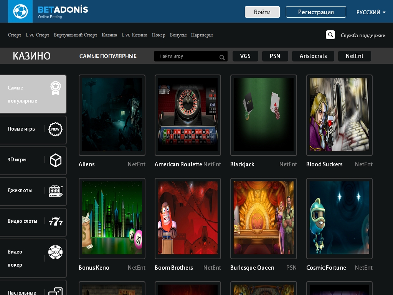393x295 pixels.
Task: Click the BetAdonis soccer ball logo
Action: [x=20, y=12]
